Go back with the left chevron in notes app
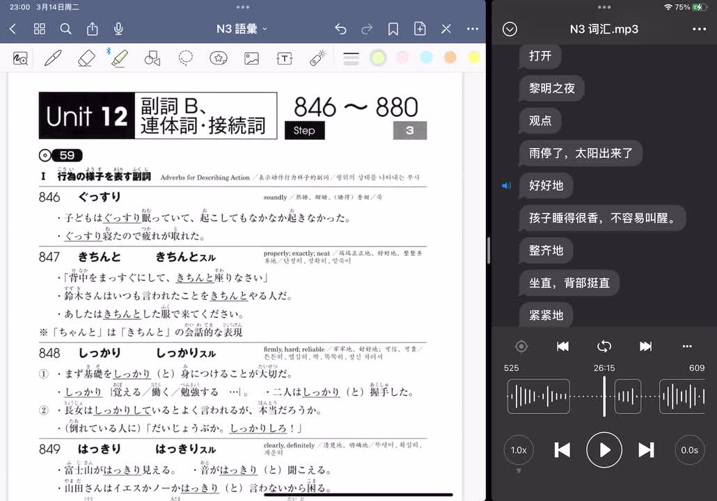This screenshot has width=717, height=501. click(x=13, y=29)
